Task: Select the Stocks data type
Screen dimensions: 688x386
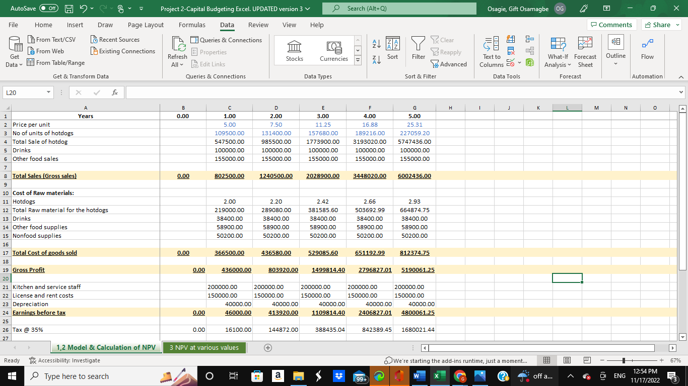Action: click(295, 52)
